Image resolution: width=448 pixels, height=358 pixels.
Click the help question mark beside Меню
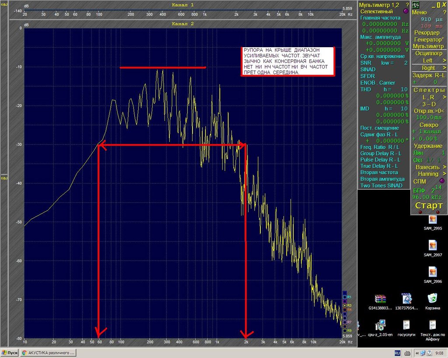(444, 12)
